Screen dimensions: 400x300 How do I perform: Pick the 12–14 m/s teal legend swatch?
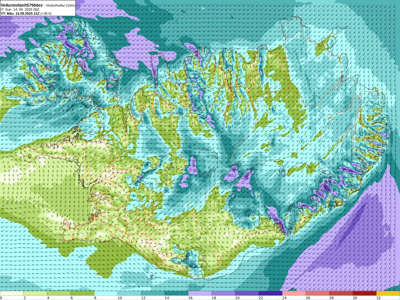(153, 293)
